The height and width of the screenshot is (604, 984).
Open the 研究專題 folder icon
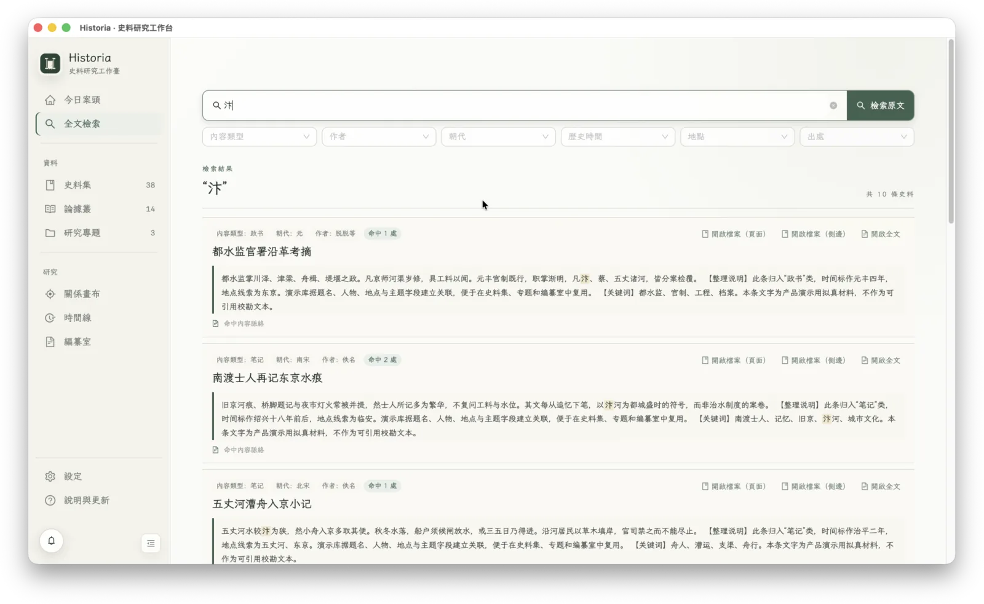pyautogui.click(x=50, y=233)
